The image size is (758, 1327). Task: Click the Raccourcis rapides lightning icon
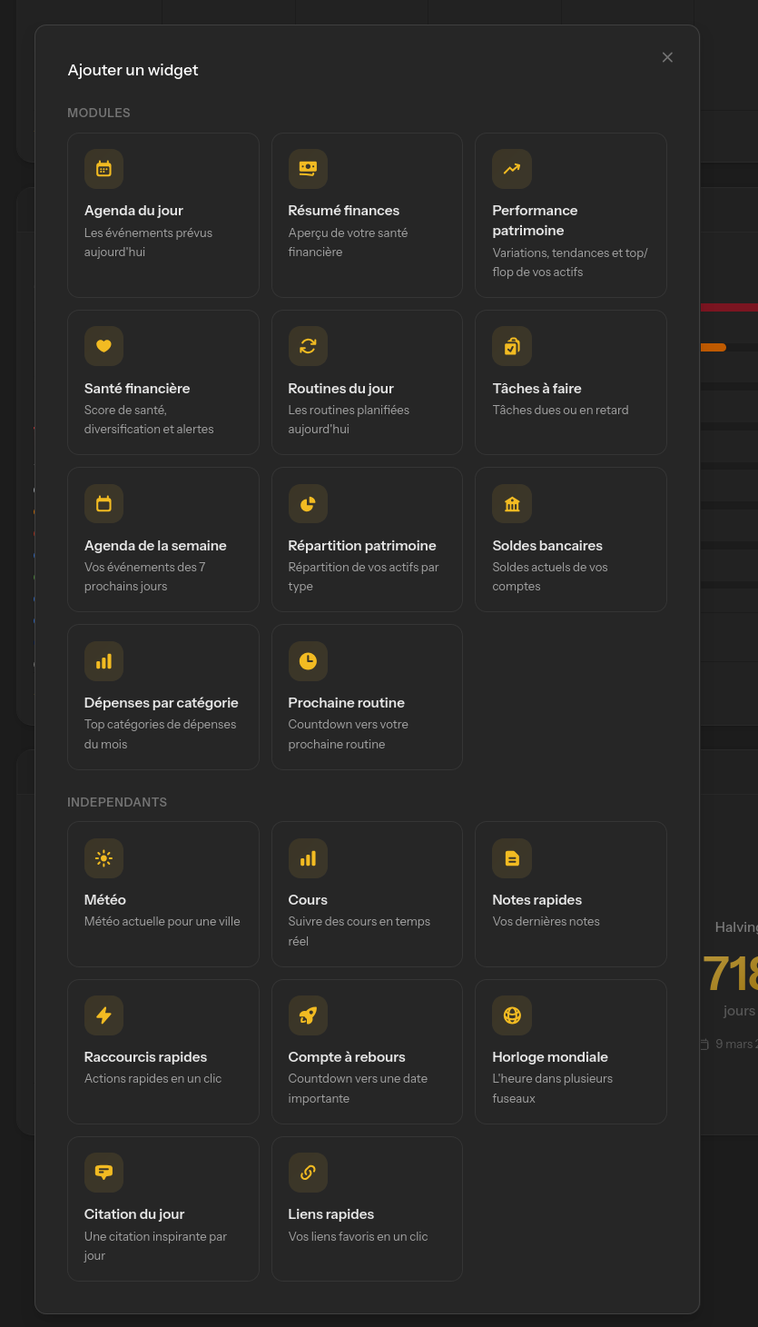pyautogui.click(x=103, y=1015)
